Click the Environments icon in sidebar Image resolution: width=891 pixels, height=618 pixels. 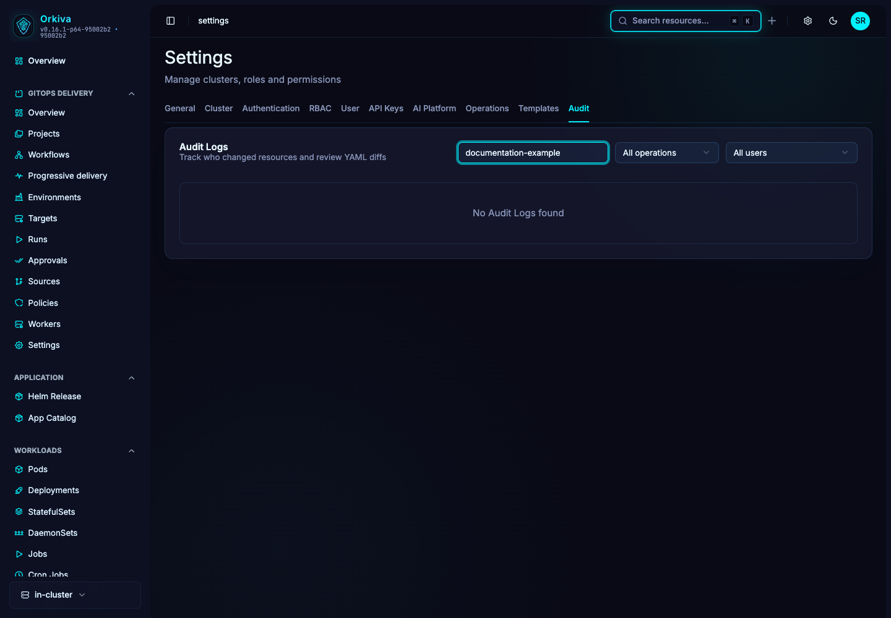coord(19,198)
